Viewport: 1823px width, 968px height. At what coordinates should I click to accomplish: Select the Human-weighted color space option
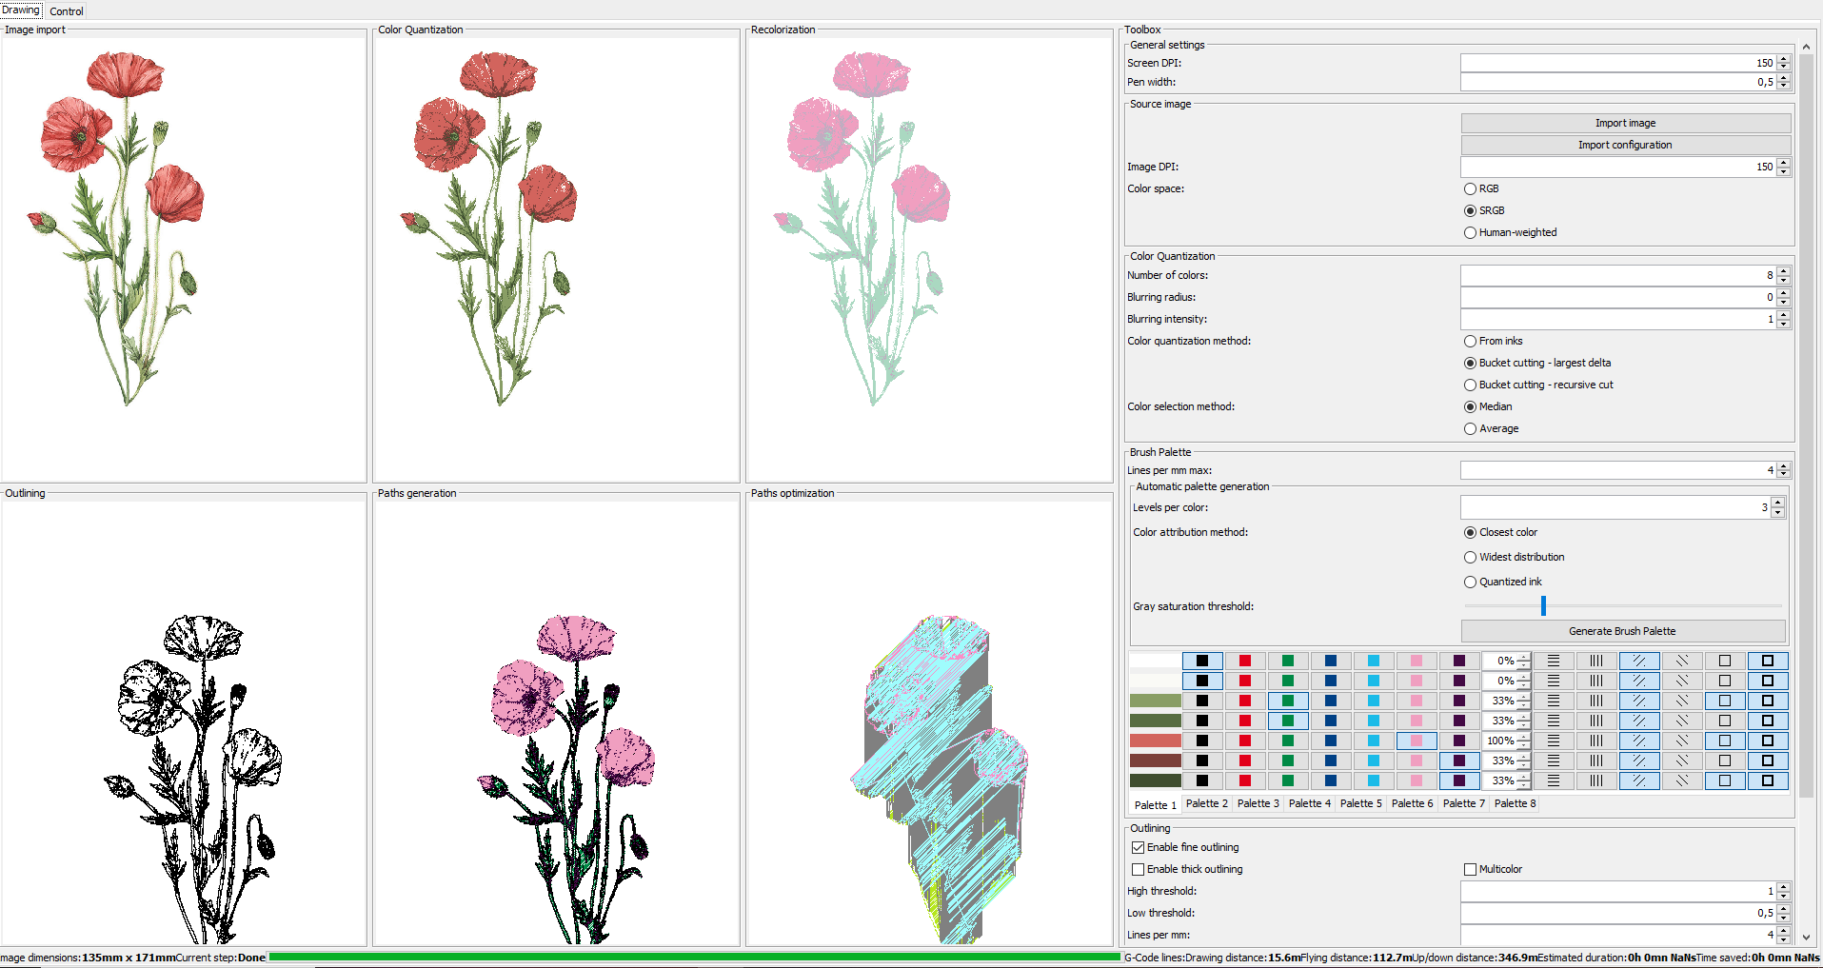[1470, 232]
